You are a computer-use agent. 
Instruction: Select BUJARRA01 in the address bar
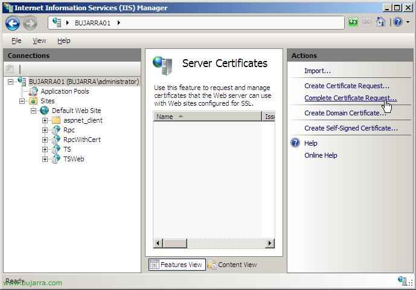click(92, 23)
